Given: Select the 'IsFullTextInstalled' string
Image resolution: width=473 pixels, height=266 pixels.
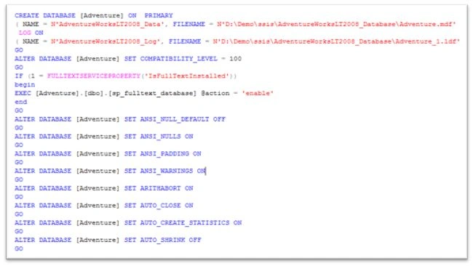Looking at the screenshot, I should pyautogui.click(x=187, y=76).
